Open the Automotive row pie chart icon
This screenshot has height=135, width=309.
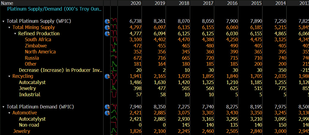tap(107, 113)
